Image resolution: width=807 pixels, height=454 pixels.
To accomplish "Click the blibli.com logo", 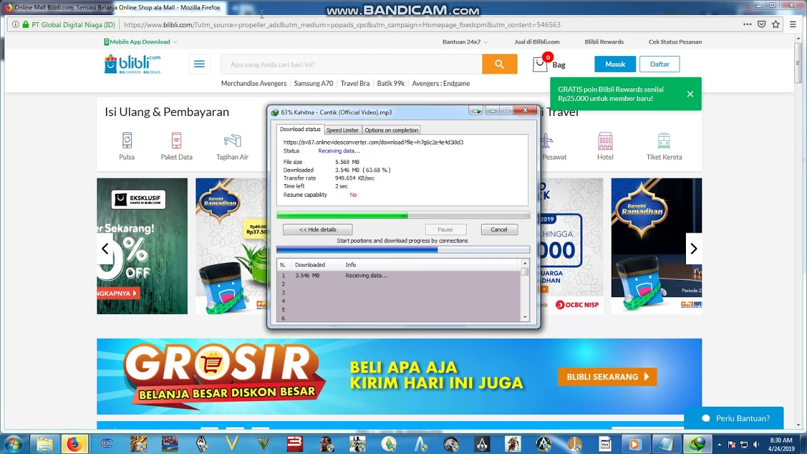I will click(132, 64).
